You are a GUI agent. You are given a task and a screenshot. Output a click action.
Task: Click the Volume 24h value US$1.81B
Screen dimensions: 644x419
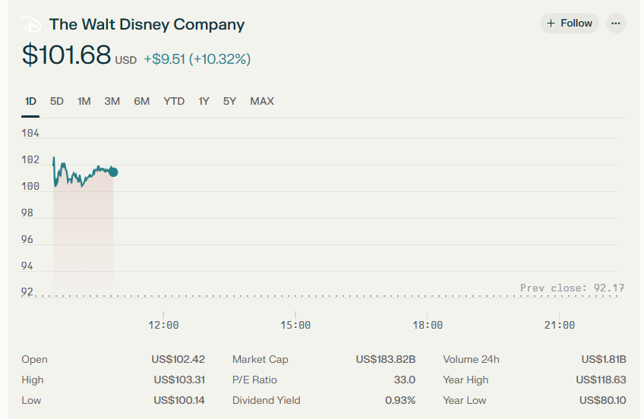coord(604,359)
